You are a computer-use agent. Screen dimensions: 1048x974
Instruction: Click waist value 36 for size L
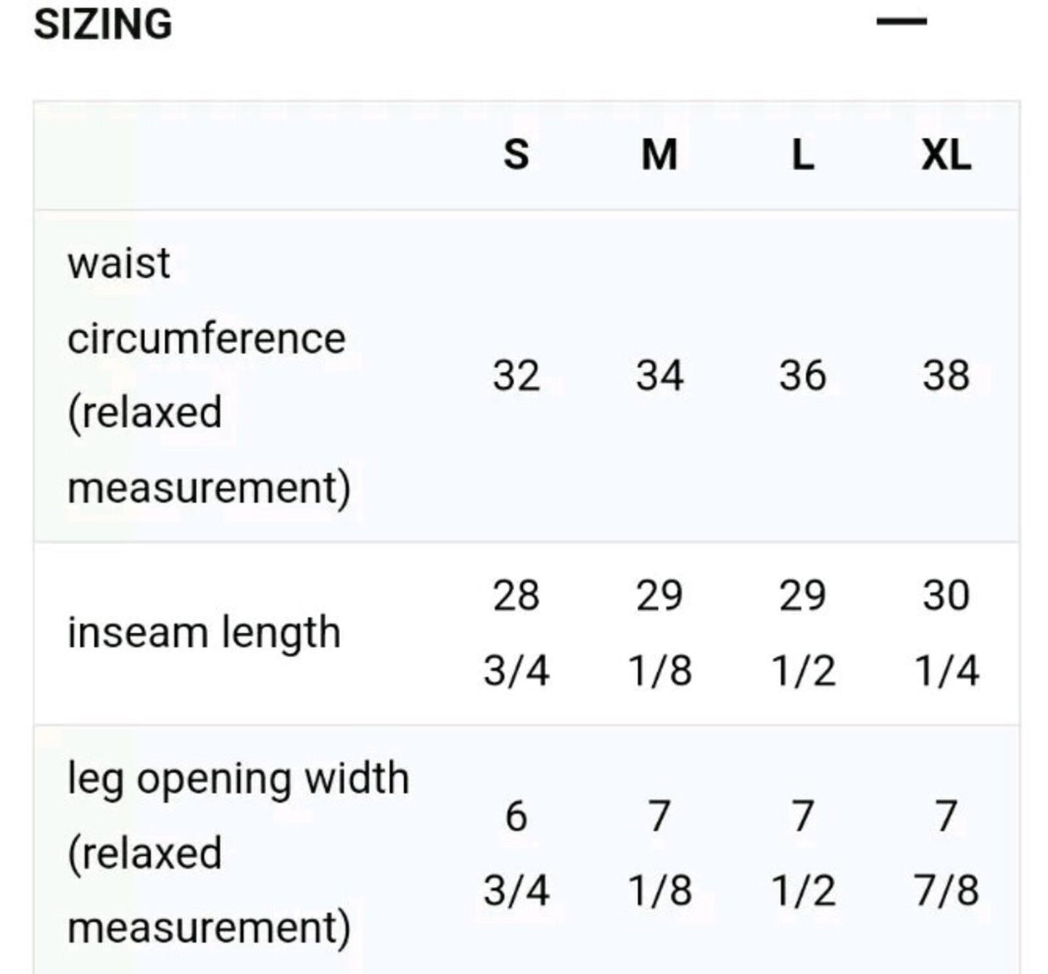pyautogui.click(x=802, y=376)
